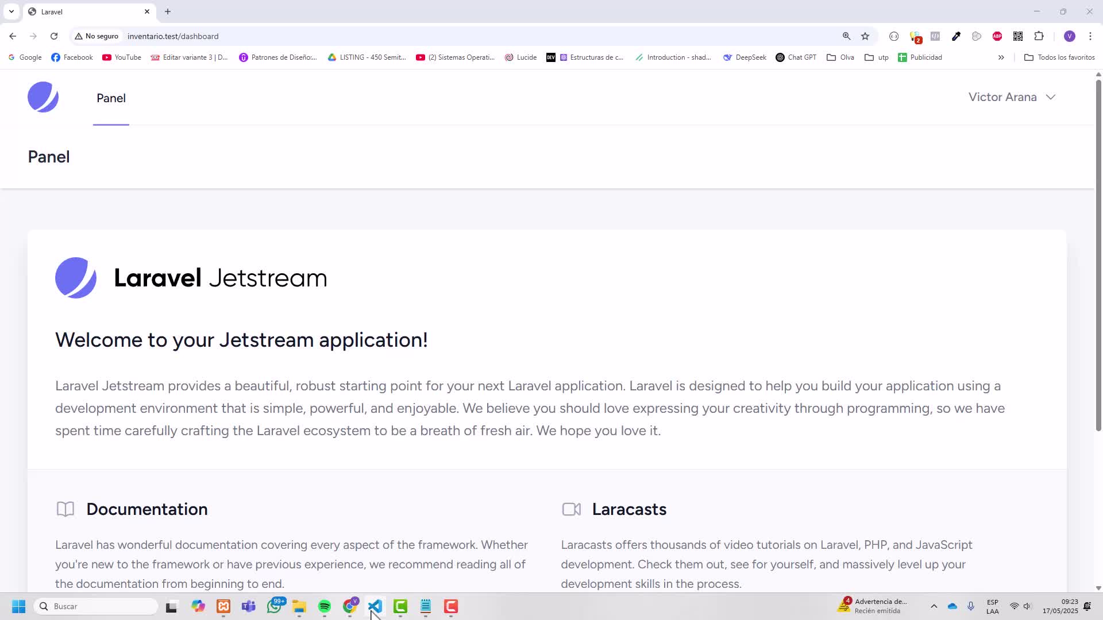Open the QR code extension
The width and height of the screenshot is (1103, 620).
tap(1018, 36)
